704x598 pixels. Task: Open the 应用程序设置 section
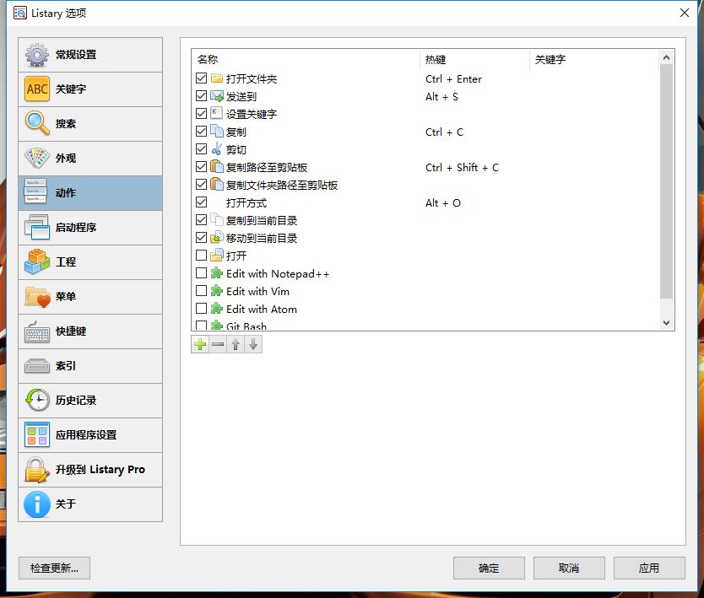coord(90,435)
